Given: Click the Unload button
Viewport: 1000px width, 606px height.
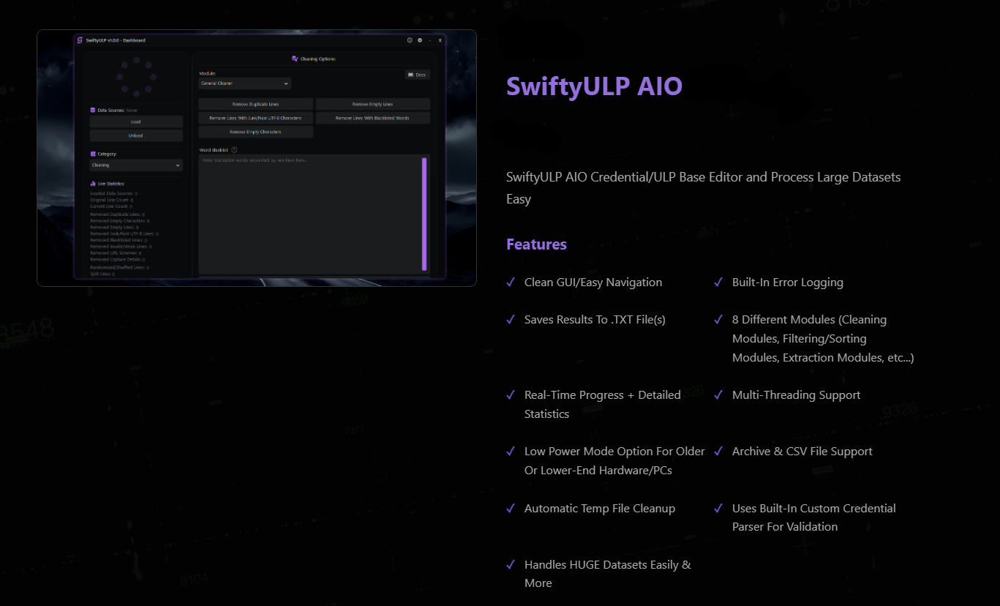Looking at the screenshot, I should pyautogui.click(x=136, y=135).
